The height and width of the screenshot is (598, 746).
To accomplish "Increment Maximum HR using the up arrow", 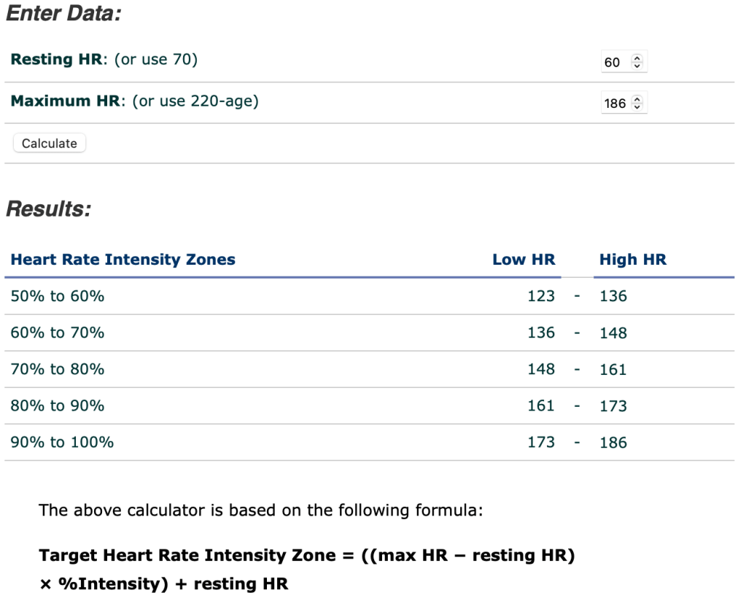I will coord(637,100).
